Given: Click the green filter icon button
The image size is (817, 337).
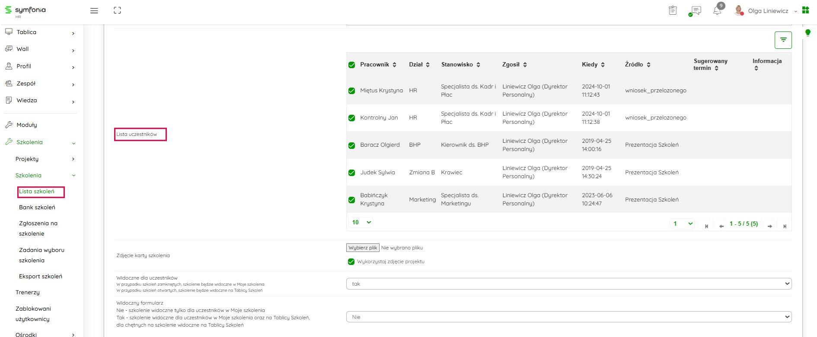Looking at the screenshot, I should click(783, 40).
